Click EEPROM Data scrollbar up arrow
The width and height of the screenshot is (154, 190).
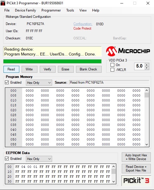(x=114, y=166)
